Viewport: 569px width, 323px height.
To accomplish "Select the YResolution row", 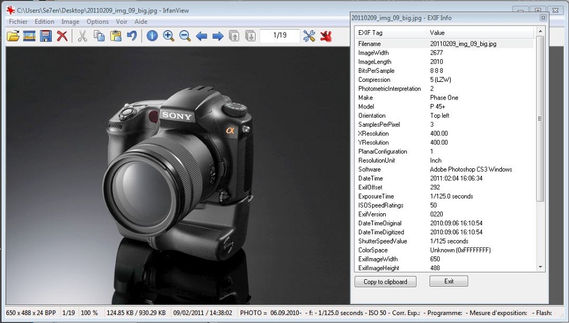I will click(444, 143).
